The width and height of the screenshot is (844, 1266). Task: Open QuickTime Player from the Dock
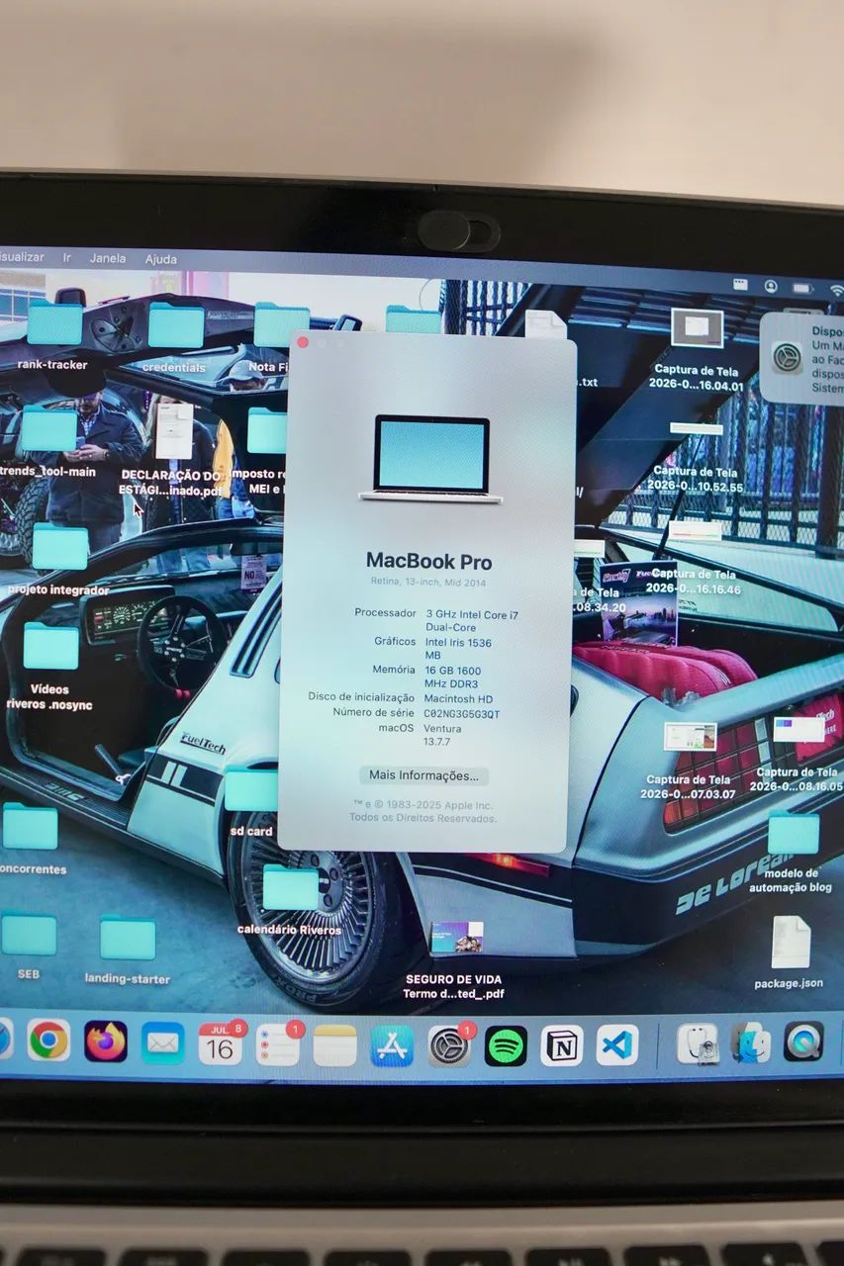tap(803, 1040)
